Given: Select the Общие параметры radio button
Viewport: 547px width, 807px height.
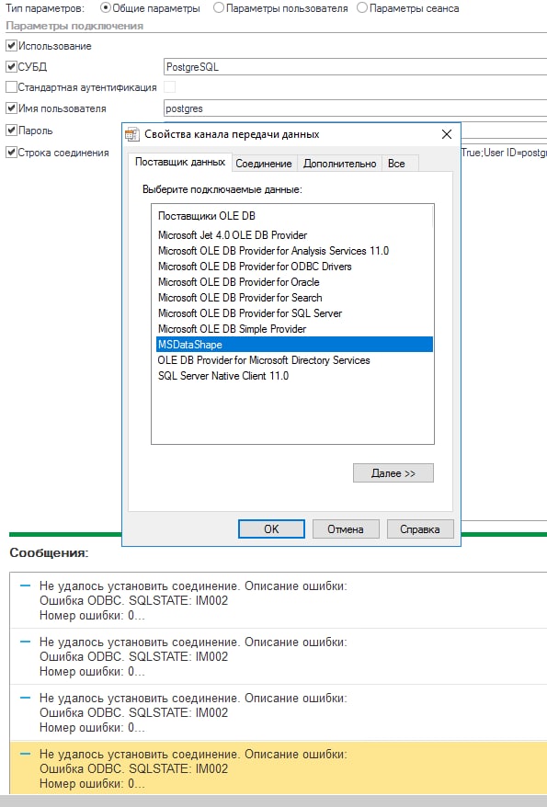Looking at the screenshot, I should tap(105, 7).
